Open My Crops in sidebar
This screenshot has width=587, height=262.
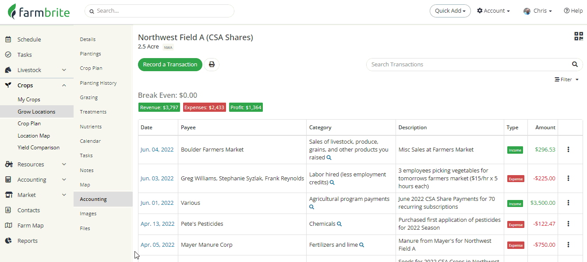click(x=29, y=100)
